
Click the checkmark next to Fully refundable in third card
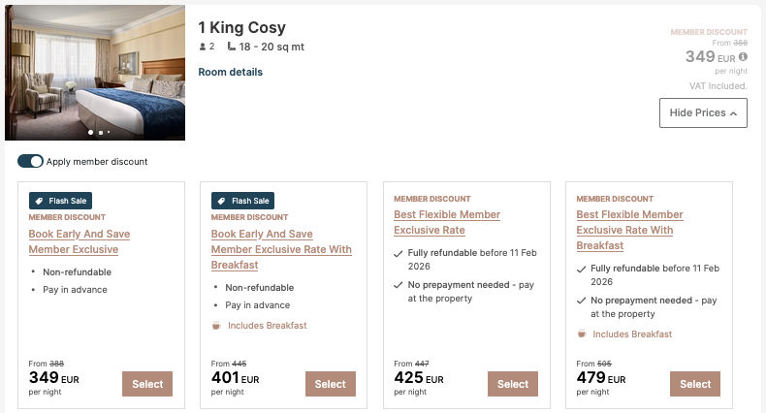399,253
